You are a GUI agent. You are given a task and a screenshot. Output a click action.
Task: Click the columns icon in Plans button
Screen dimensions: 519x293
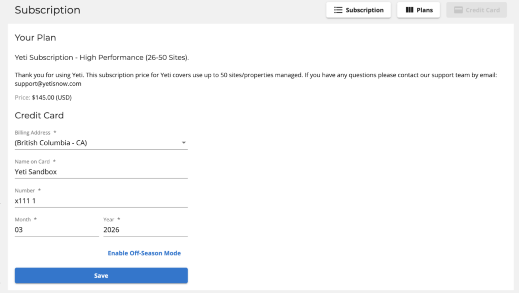pos(409,10)
